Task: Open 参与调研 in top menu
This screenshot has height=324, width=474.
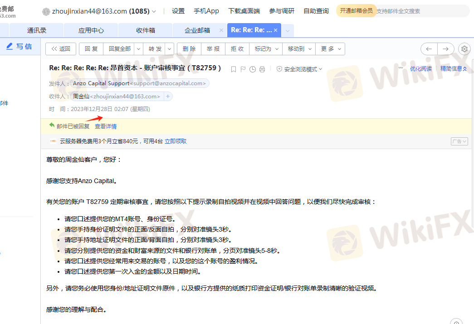Action: click(282, 11)
